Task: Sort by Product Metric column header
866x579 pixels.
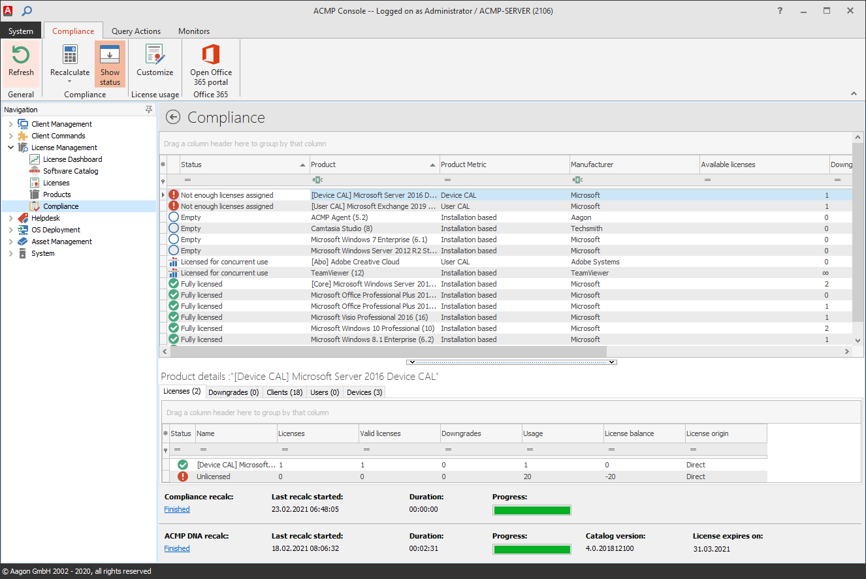Action: [x=504, y=164]
